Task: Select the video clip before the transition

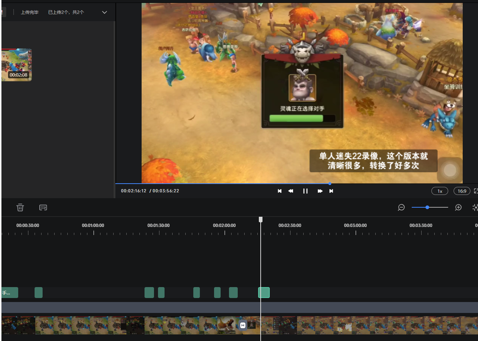Action: (x=122, y=325)
